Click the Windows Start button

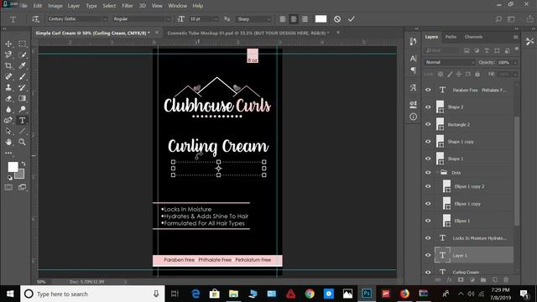pyautogui.click(x=10, y=294)
